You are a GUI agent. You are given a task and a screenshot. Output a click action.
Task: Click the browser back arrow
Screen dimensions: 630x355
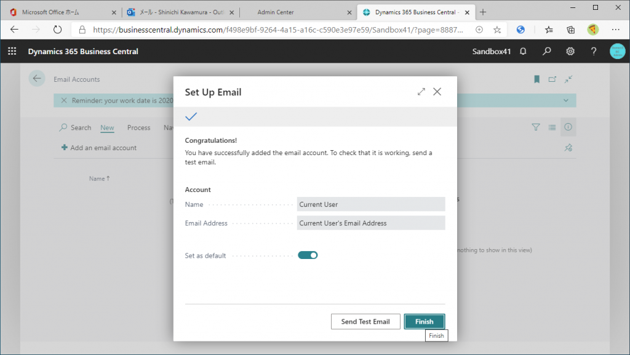coord(15,30)
